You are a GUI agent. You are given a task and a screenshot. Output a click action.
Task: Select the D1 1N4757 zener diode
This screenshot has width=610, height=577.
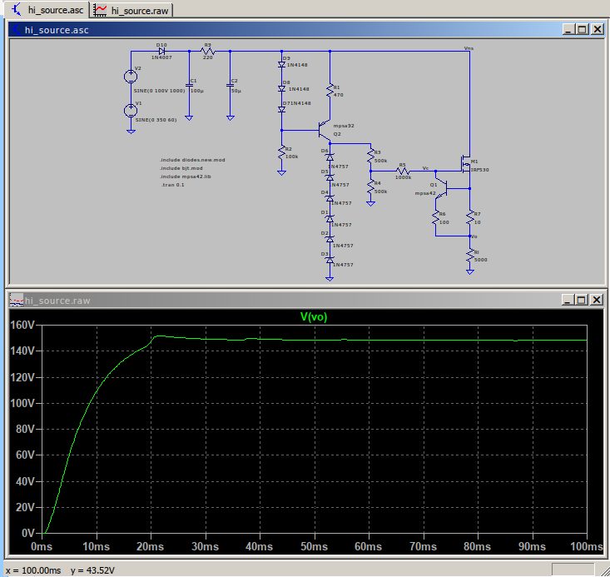[330, 218]
